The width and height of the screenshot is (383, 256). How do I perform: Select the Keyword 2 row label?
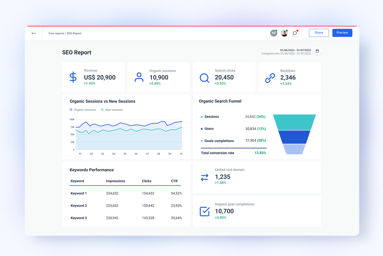click(x=79, y=206)
